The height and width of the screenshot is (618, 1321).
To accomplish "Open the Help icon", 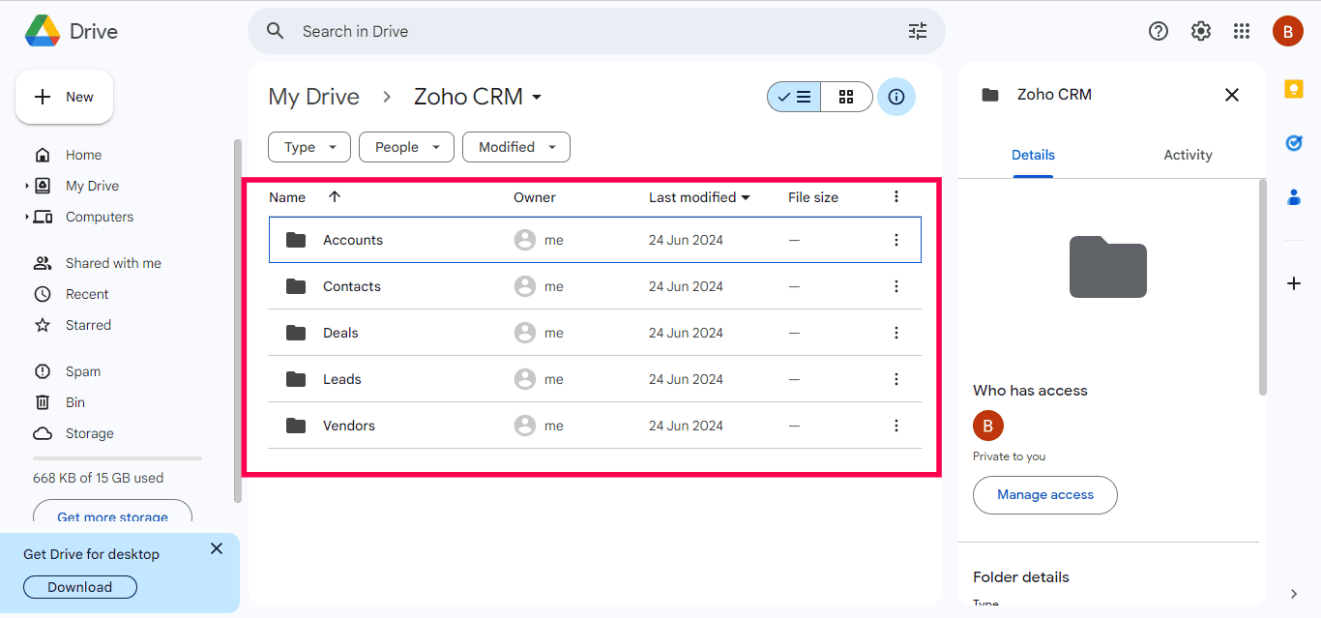I will [x=1159, y=31].
